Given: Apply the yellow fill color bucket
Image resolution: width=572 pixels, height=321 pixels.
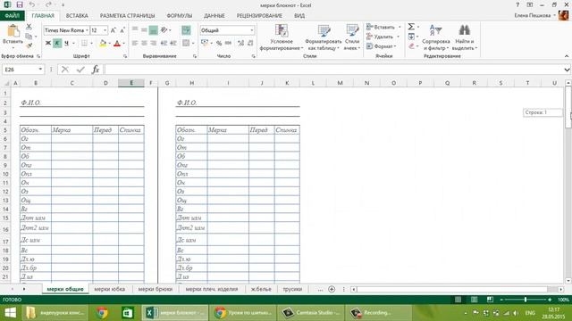Looking at the screenshot, I should point(103,43).
